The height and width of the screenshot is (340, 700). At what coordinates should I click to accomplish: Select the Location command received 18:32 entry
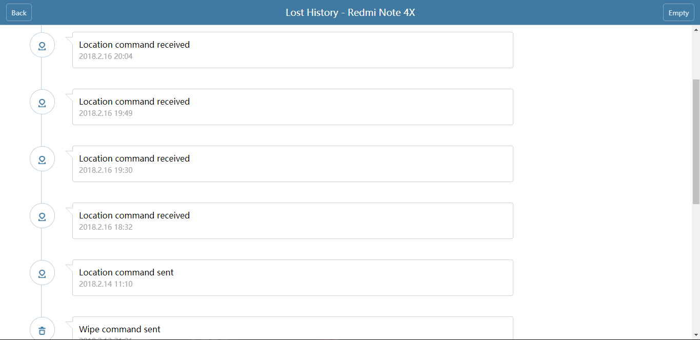pyautogui.click(x=292, y=221)
